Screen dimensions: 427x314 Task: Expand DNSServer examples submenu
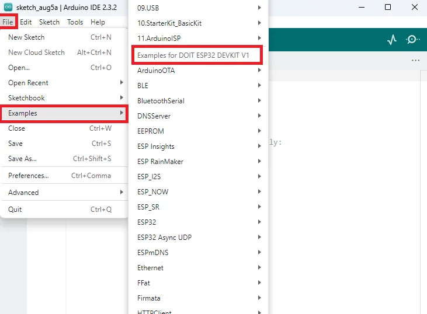[199, 116]
